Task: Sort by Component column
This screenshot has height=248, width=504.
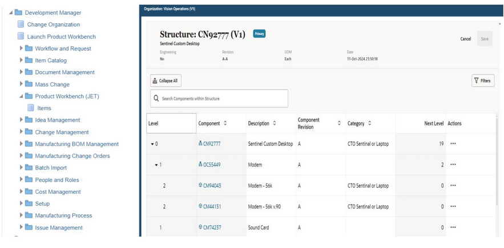Action: tap(225, 123)
